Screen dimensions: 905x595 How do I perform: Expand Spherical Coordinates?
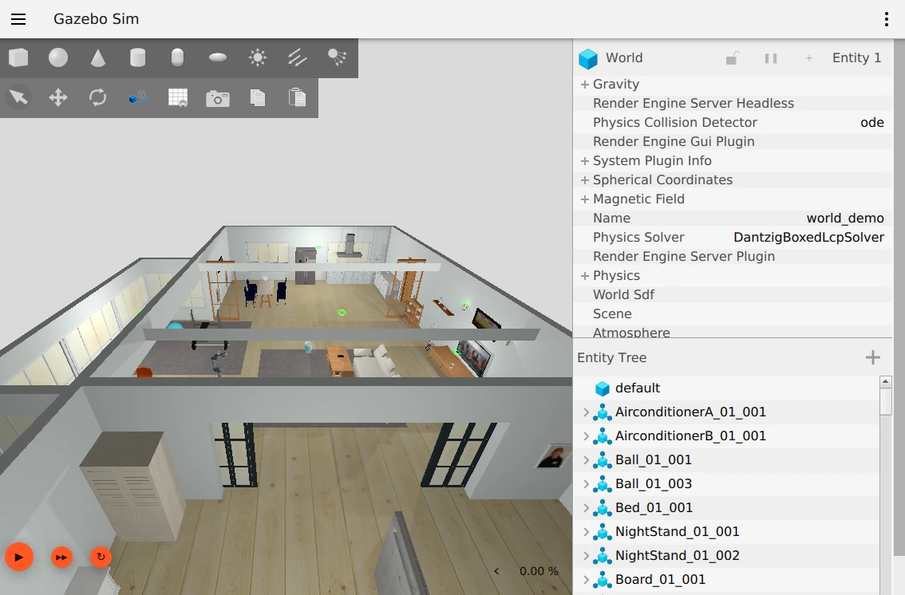click(x=585, y=180)
